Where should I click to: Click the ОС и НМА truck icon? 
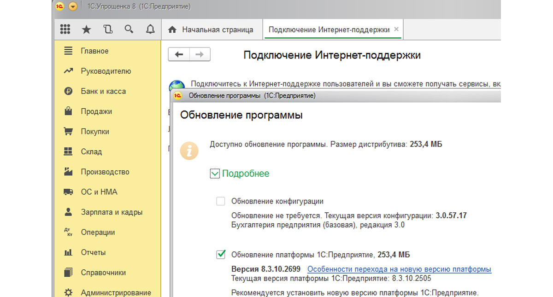[68, 192]
